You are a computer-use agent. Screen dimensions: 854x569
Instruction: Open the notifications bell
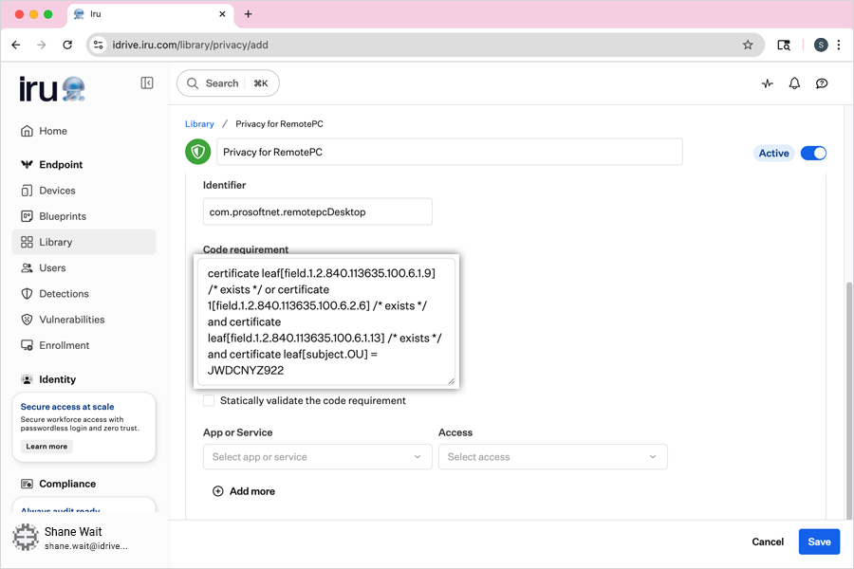tap(794, 83)
